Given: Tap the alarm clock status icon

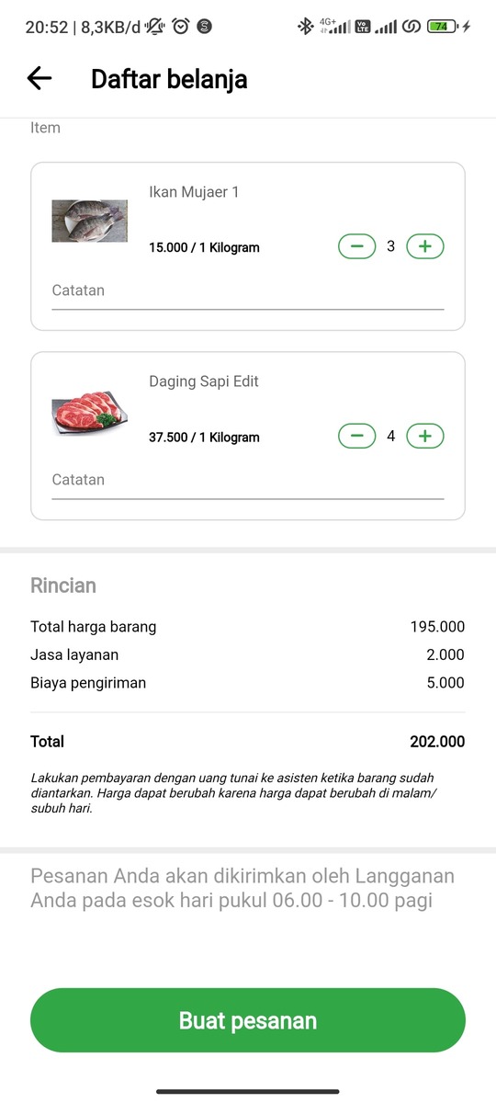Looking at the screenshot, I should click(181, 27).
